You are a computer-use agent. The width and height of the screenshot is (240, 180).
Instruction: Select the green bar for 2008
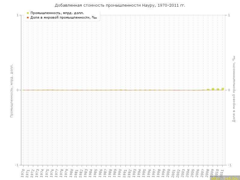[x=208, y=89]
